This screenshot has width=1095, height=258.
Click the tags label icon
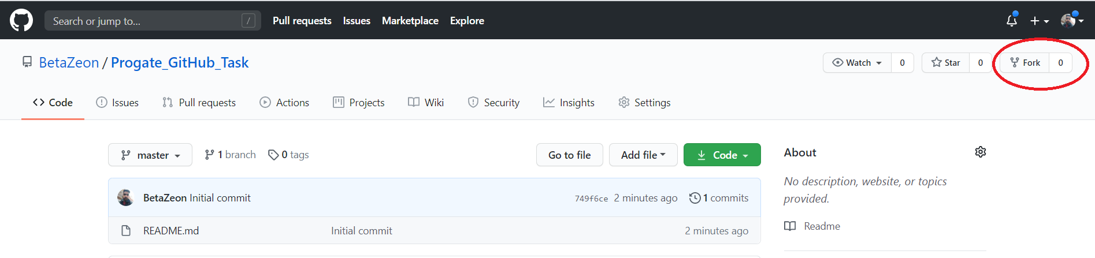(273, 155)
